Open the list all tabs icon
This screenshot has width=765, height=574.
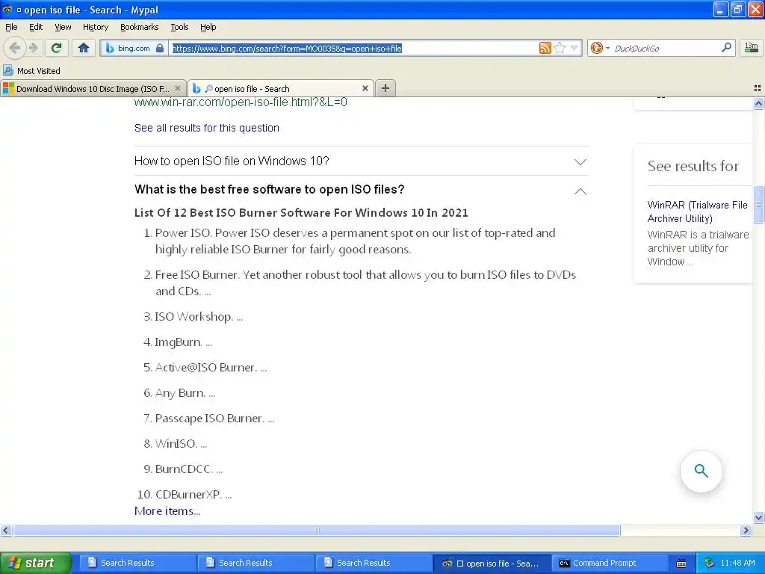coord(758,88)
